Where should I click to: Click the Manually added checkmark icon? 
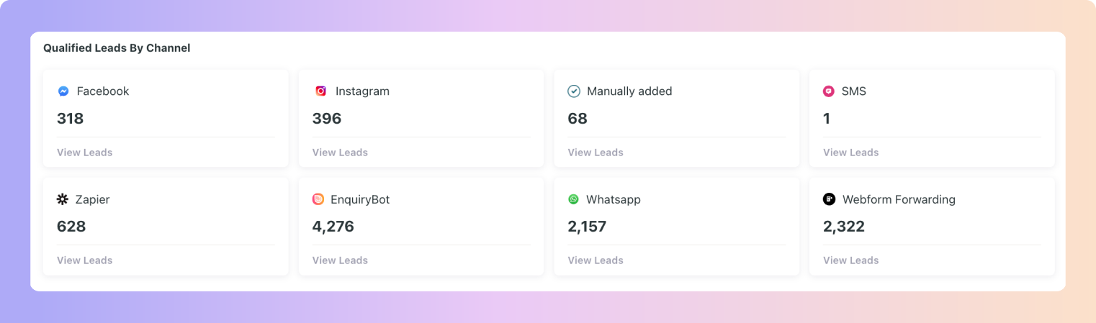[x=574, y=91]
